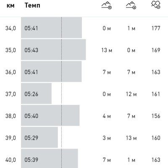168x168 pixels.
Task: Click the 05:39 pace bar for km 40,0
Action: (50, 158)
